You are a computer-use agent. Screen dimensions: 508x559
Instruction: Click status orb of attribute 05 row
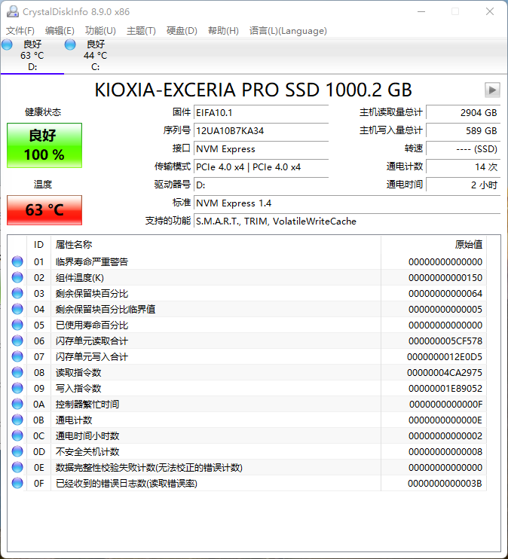pos(17,325)
